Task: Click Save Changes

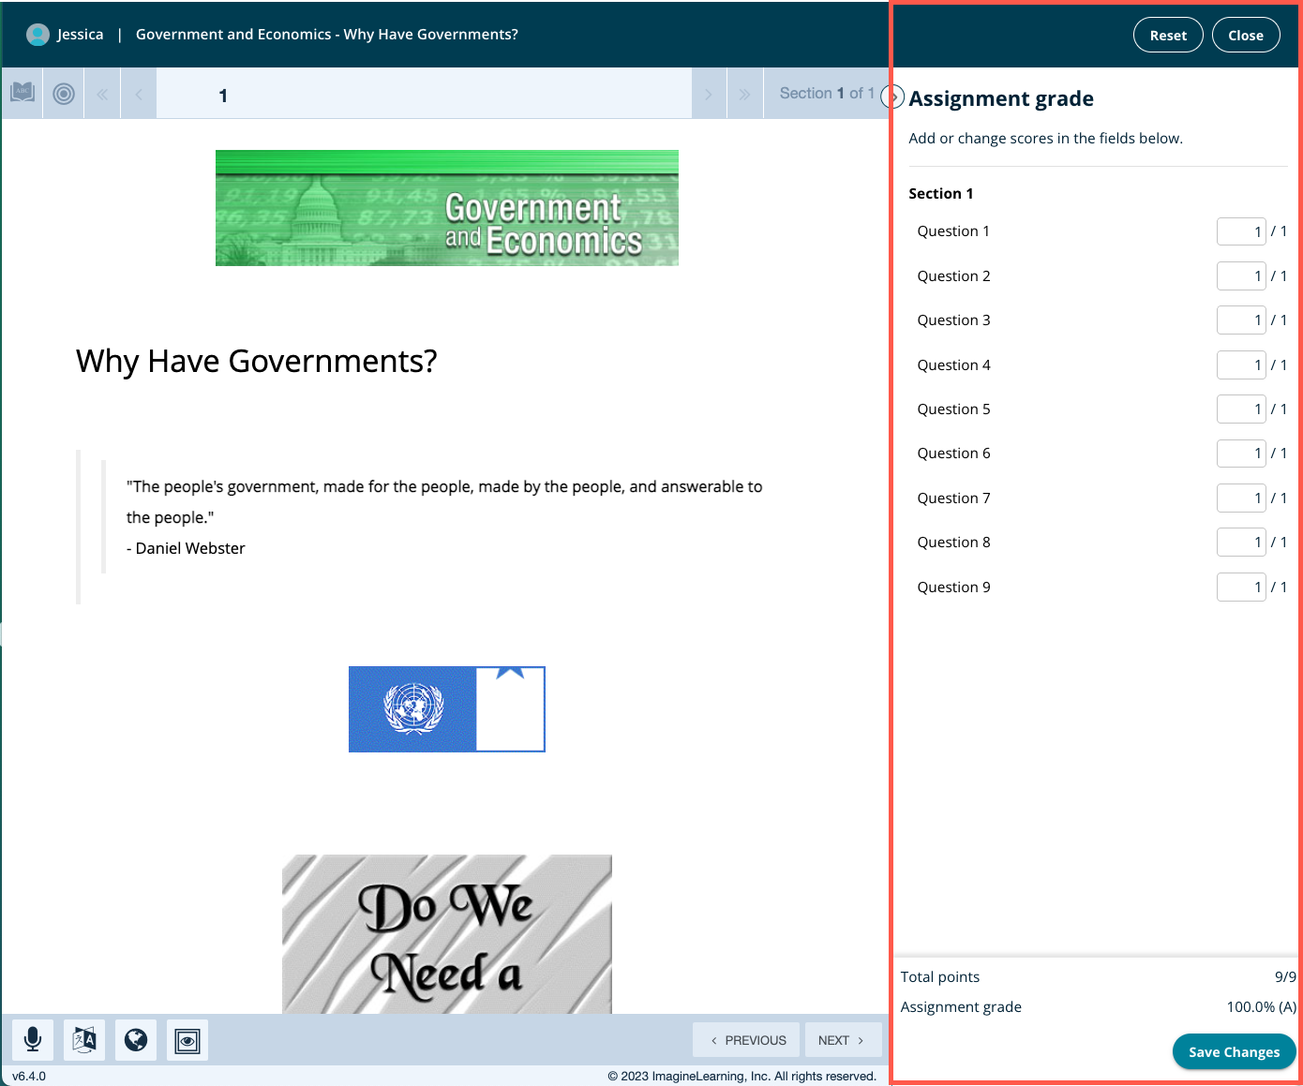Action: pos(1234,1051)
